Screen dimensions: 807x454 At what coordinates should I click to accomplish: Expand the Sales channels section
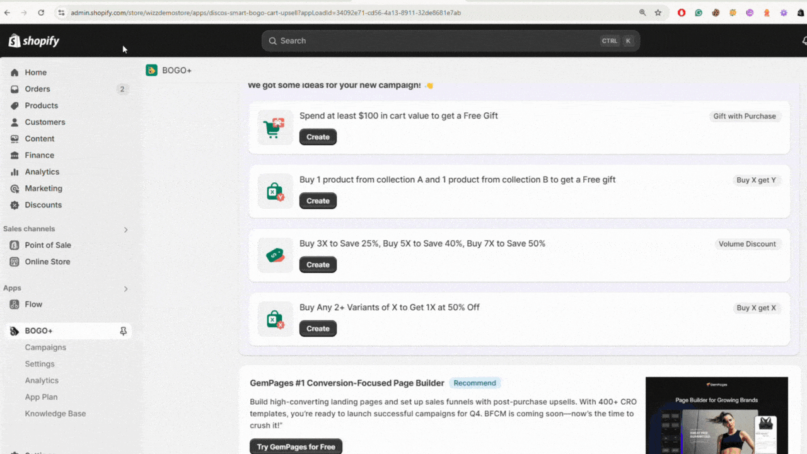125,230
